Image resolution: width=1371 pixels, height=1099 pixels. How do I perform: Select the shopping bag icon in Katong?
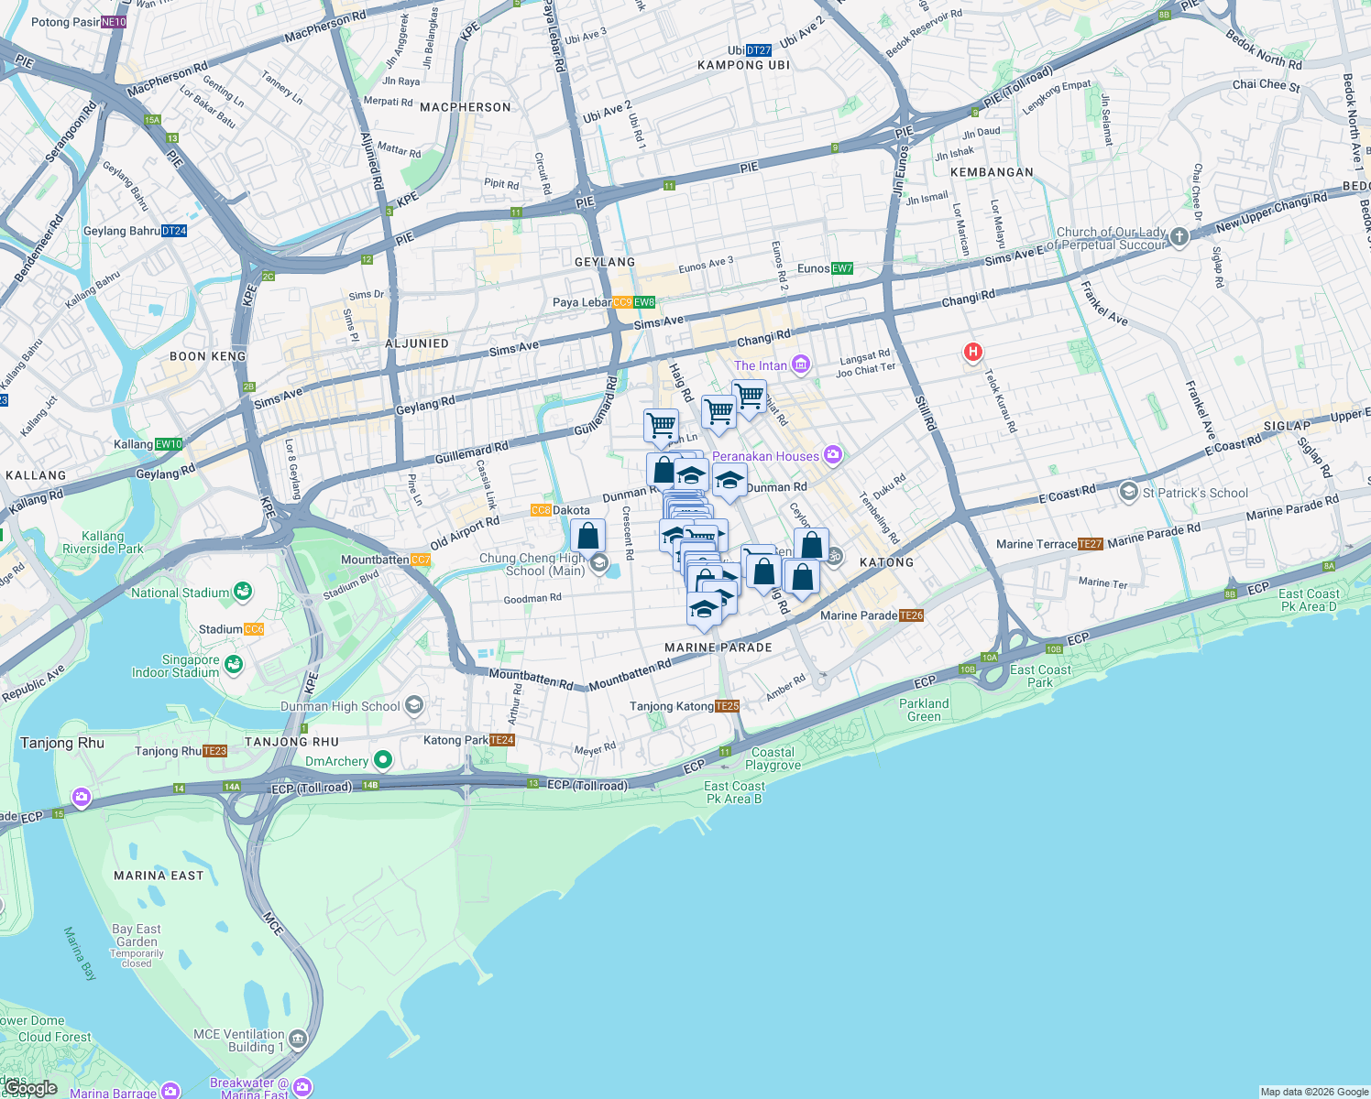(x=811, y=545)
